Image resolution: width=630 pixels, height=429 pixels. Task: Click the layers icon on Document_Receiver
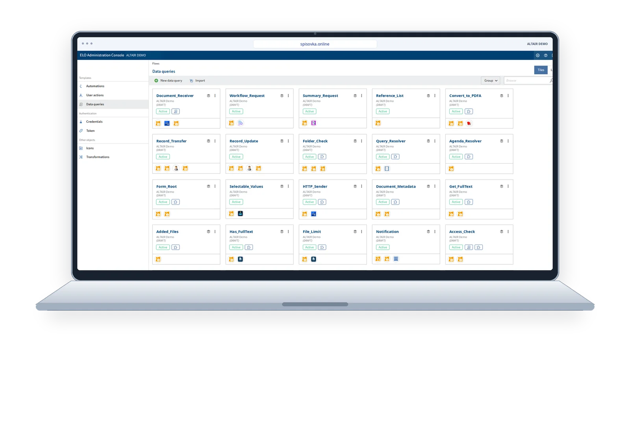pos(208,96)
